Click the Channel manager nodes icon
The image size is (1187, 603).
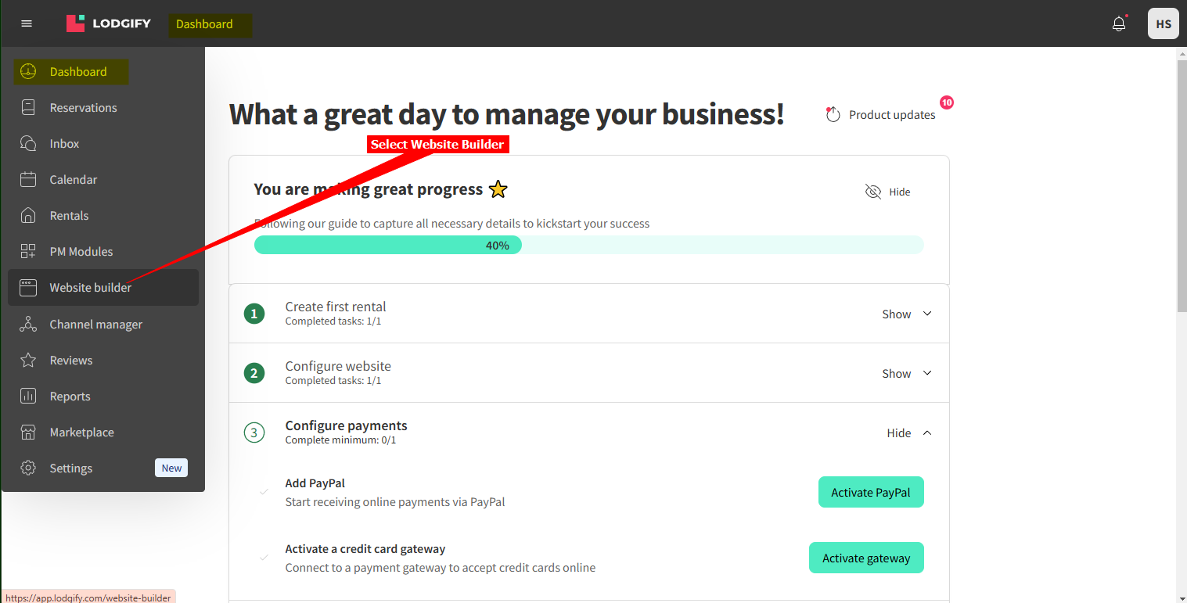pos(28,324)
